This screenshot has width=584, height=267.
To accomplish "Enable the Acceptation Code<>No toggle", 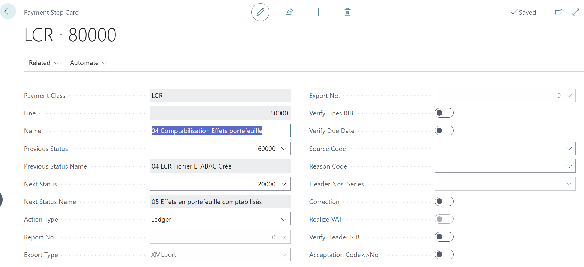I will click(444, 254).
